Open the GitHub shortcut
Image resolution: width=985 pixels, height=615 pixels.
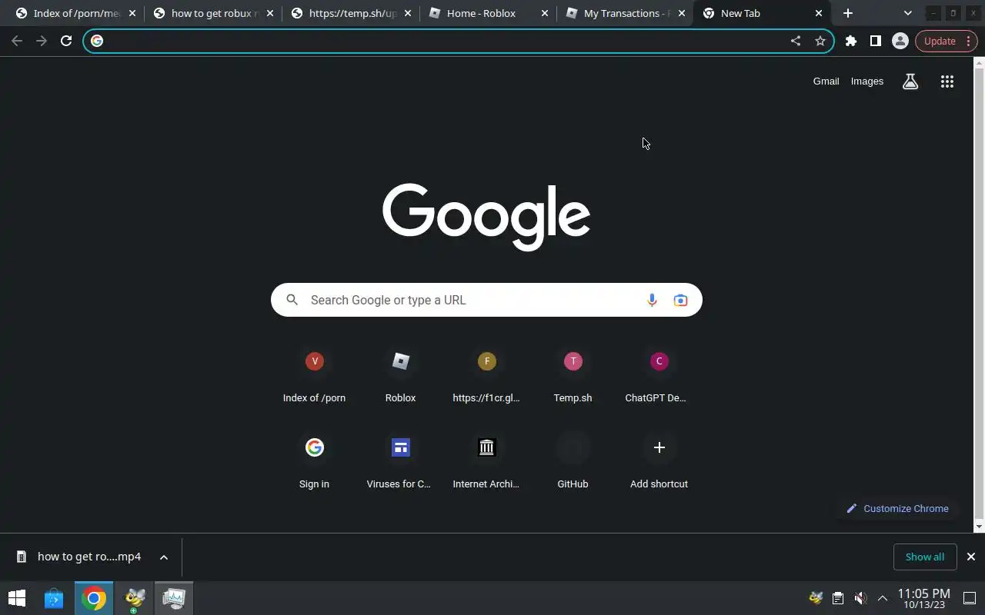click(x=573, y=461)
